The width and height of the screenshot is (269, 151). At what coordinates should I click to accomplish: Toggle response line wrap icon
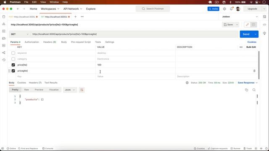82,90
